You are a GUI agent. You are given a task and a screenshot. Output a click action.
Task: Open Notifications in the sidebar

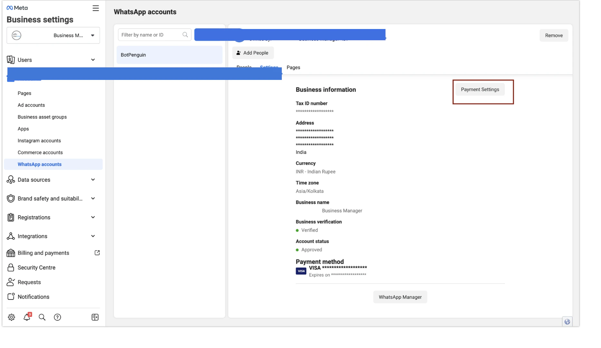(x=33, y=297)
